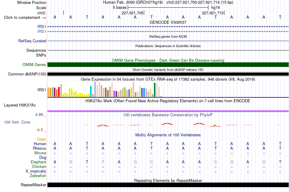This screenshot has width=289, height=192.
Task: Select the dark green OMIM Genes bar
Action: click(168, 65)
